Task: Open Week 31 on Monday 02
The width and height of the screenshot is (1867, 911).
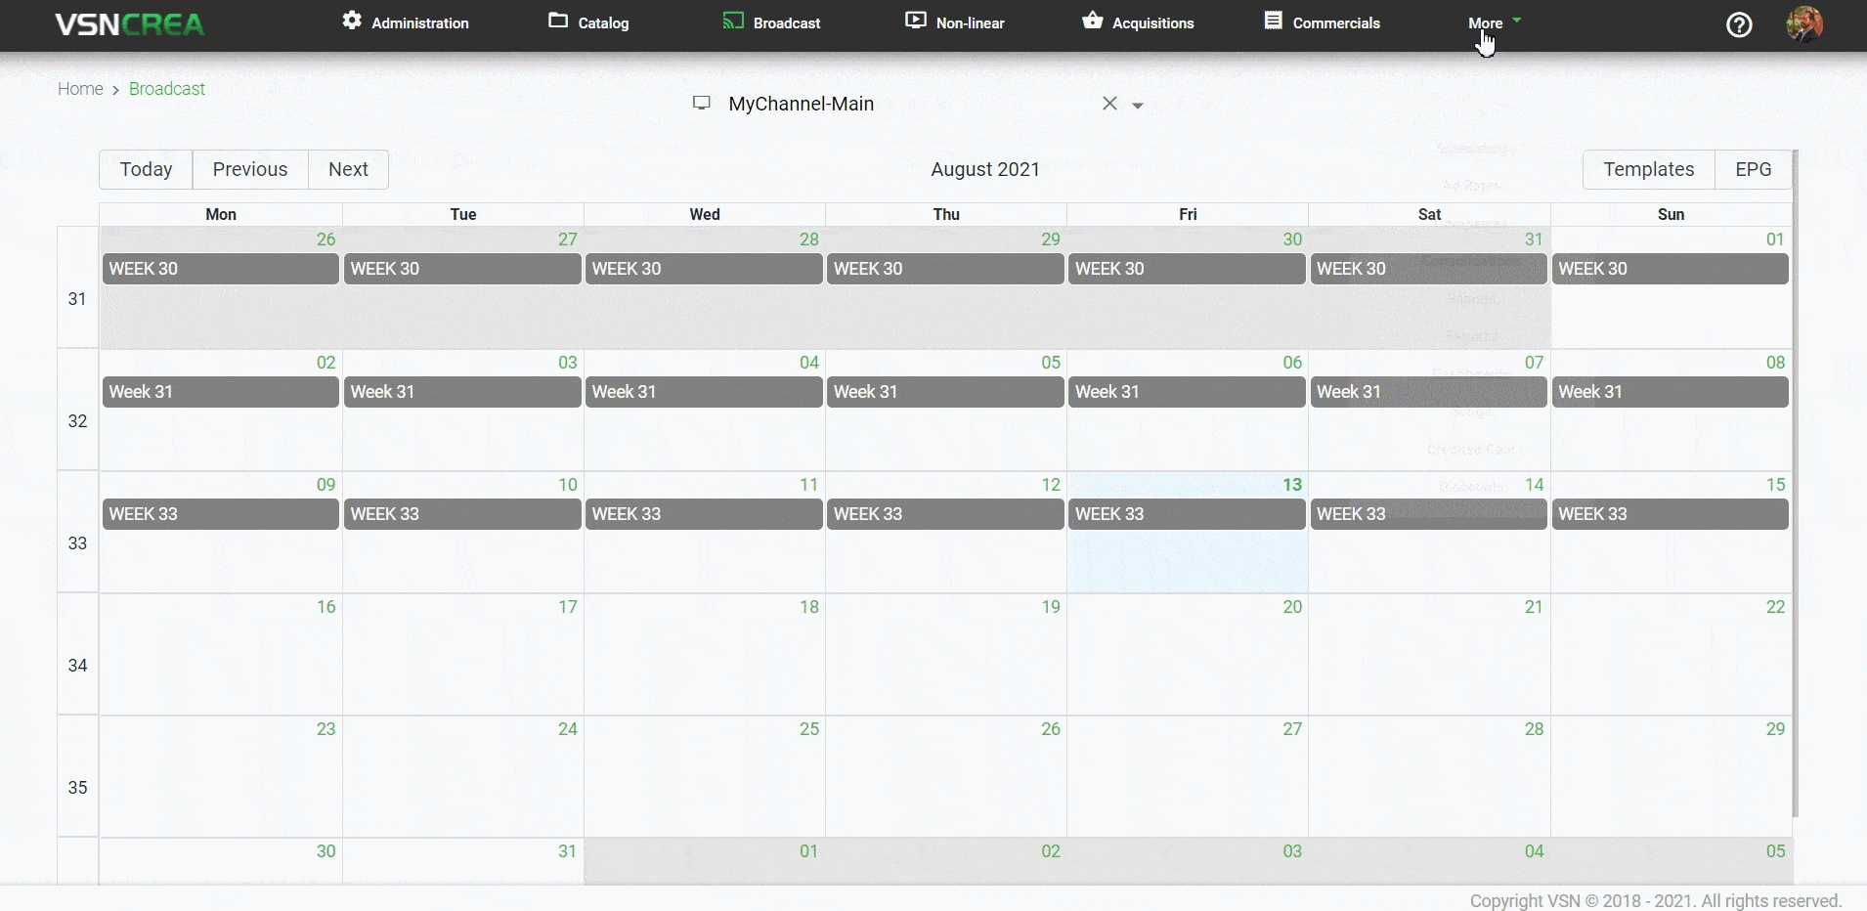Action: click(x=221, y=392)
